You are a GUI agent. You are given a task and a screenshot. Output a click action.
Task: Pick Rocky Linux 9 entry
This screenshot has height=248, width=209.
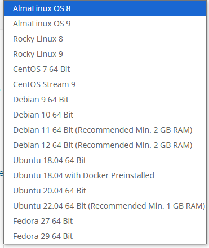tap(105, 54)
